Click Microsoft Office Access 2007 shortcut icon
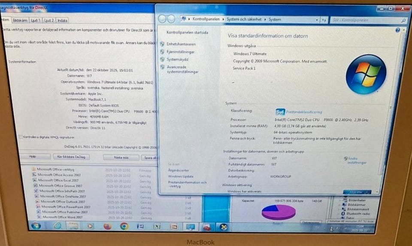 [34, 174]
